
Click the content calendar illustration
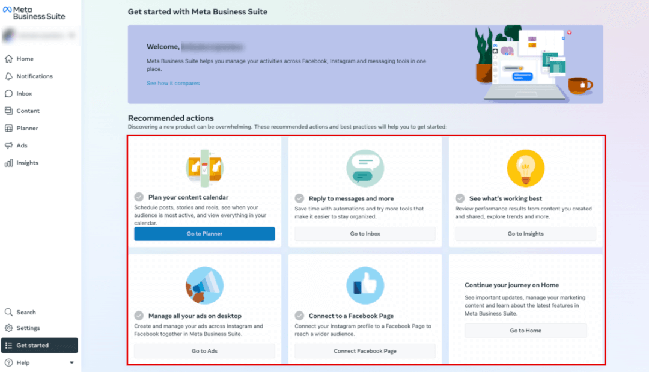(204, 168)
